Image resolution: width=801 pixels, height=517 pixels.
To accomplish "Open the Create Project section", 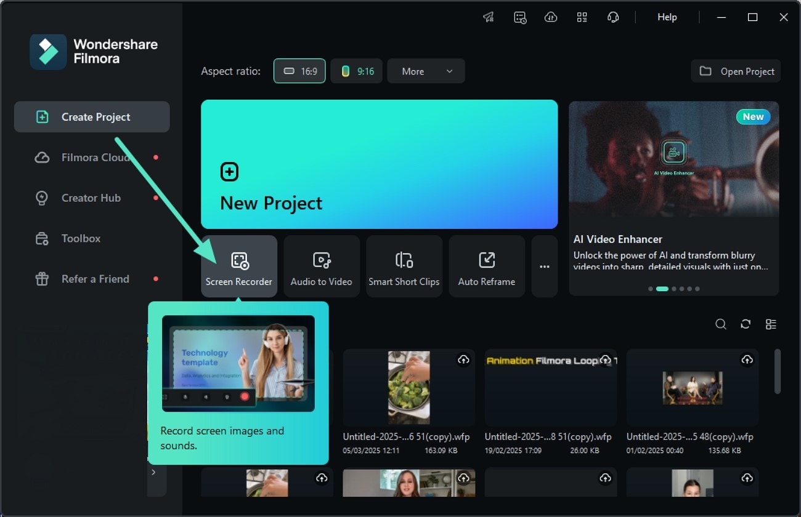I will coord(92,117).
